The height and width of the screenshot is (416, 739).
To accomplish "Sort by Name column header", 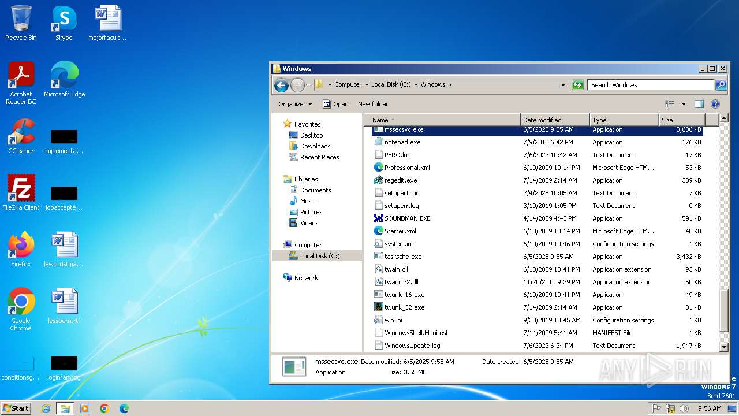I will (x=442, y=120).
